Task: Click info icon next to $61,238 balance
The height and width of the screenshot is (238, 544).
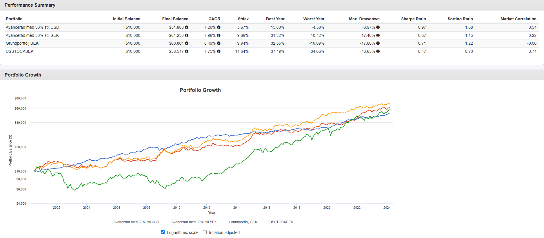Action: click(x=187, y=35)
